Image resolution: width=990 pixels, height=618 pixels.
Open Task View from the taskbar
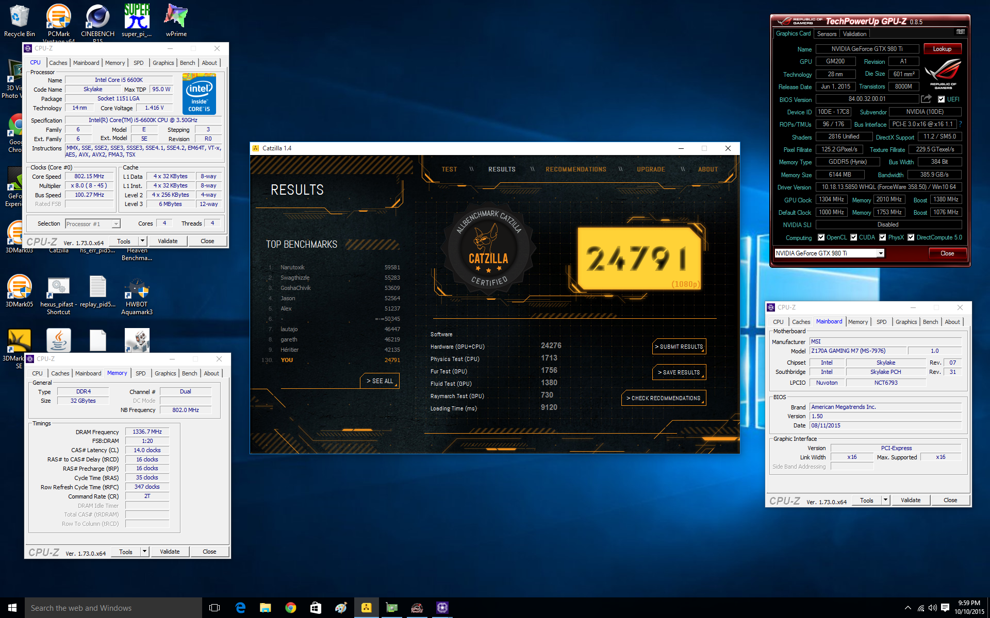point(214,608)
